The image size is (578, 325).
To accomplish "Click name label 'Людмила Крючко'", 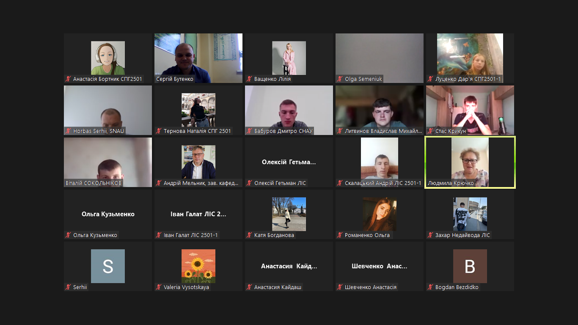I will [451, 183].
